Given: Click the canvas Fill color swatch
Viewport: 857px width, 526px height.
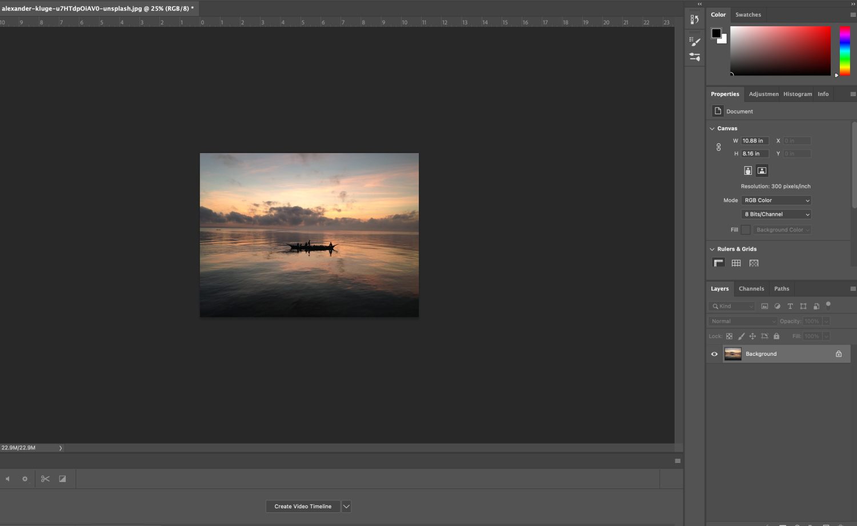Looking at the screenshot, I should tap(746, 230).
